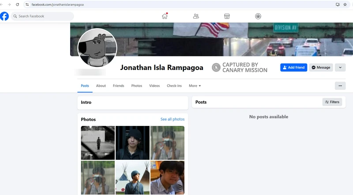Open the site information icon in address bar
The height and width of the screenshot is (195, 353).
coord(27,4)
